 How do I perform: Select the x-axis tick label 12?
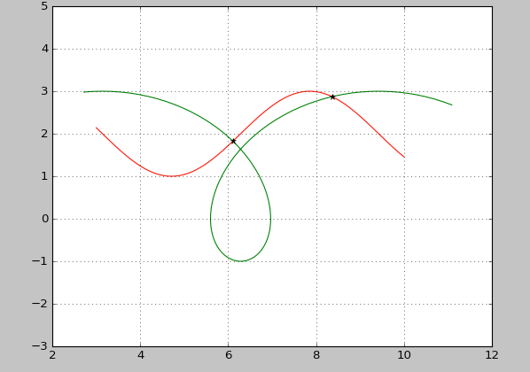[492, 355]
